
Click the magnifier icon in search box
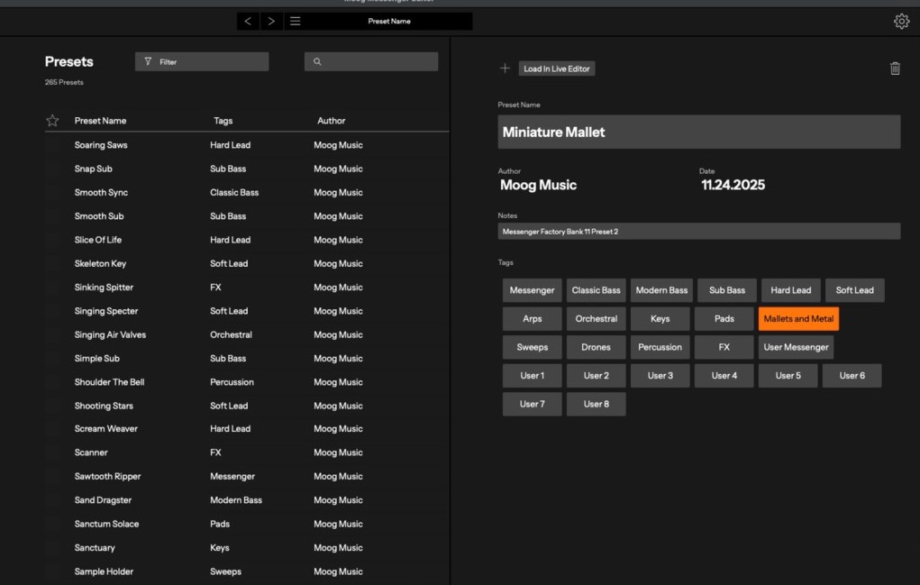tap(317, 62)
